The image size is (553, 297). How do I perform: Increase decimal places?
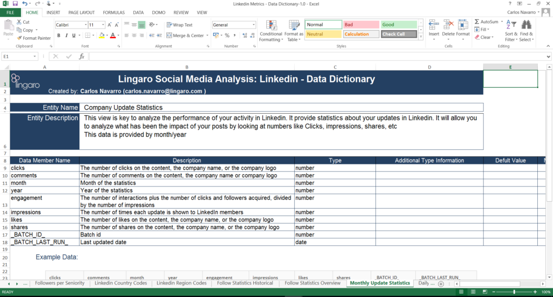point(245,35)
